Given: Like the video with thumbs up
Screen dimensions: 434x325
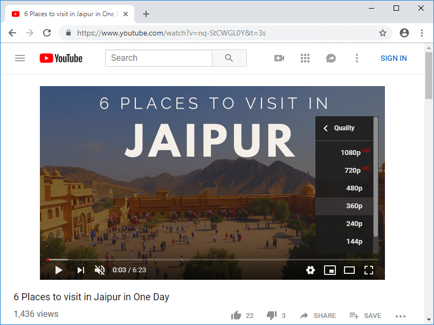Looking at the screenshot, I should tap(236, 316).
